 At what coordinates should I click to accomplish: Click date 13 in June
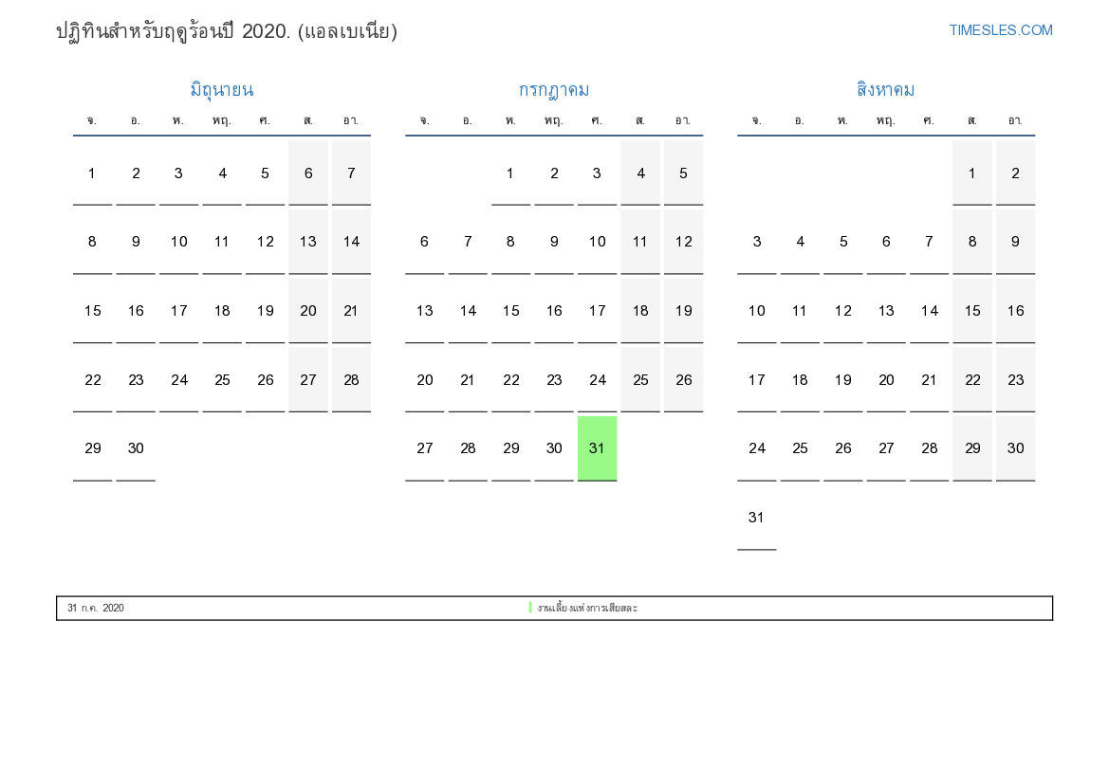click(308, 242)
